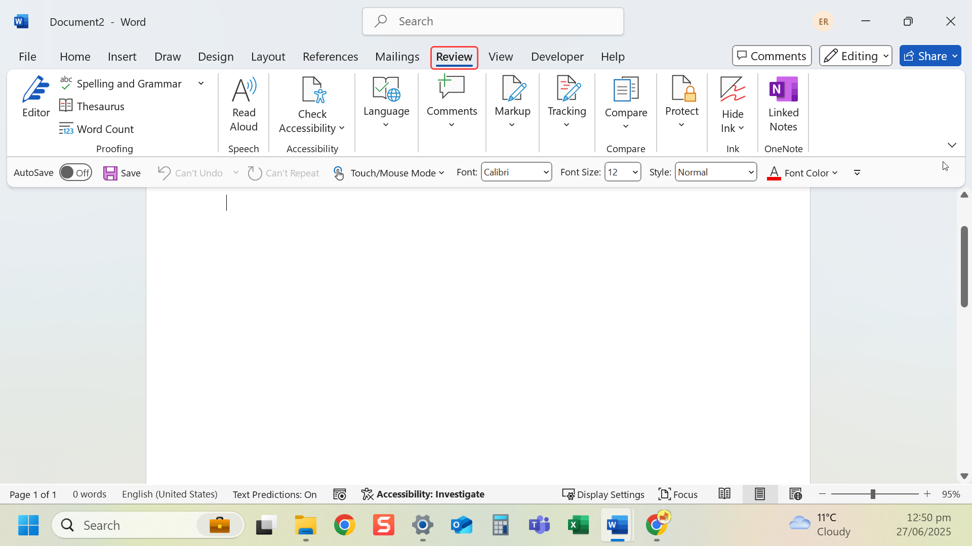The image size is (972, 546).
Task: Open the Protect options
Action: 681,103
